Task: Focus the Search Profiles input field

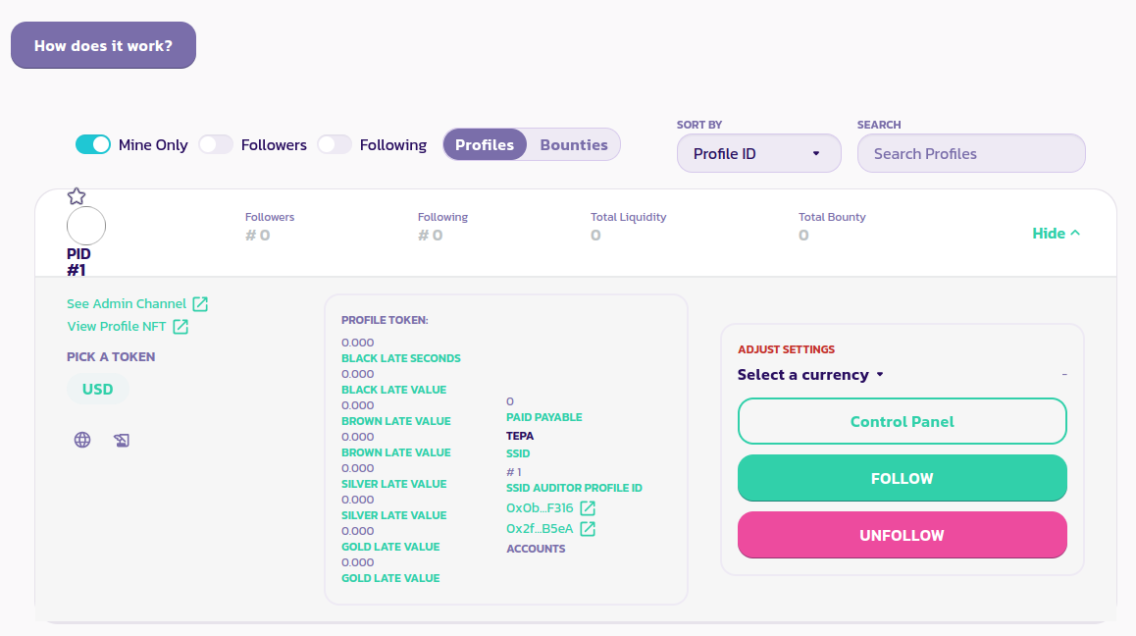Action: pyautogui.click(x=971, y=153)
